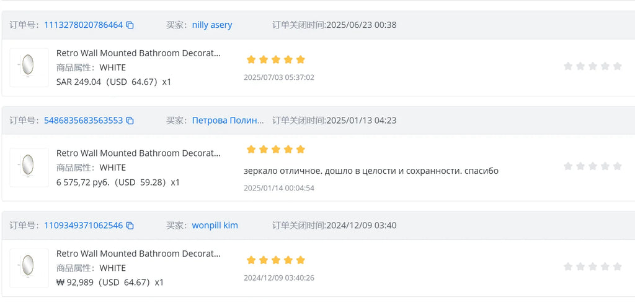
Task: Open product title in ₩ 92,989 order
Action: pyautogui.click(x=139, y=254)
